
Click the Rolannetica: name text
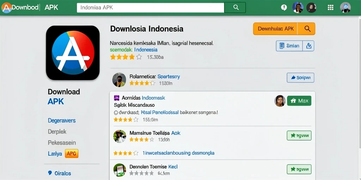coord(143,77)
